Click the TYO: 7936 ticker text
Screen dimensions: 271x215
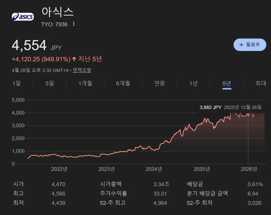(54, 24)
